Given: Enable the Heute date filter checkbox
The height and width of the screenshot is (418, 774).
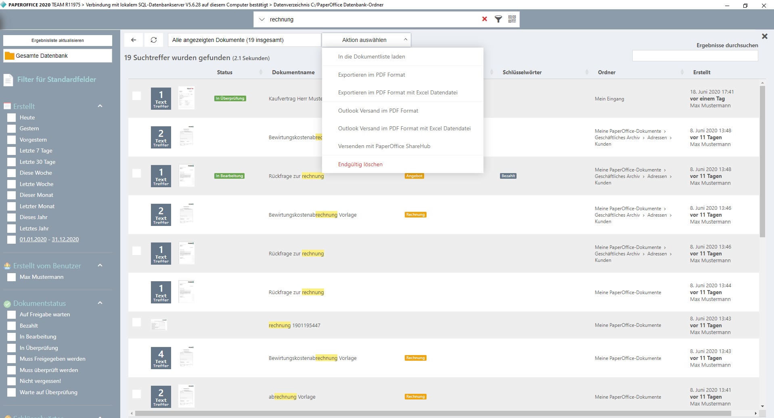Looking at the screenshot, I should click(12, 117).
